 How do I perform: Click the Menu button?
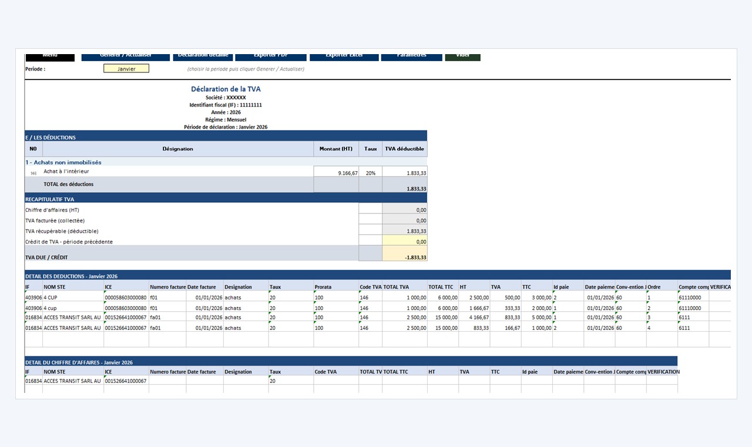[x=50, y=56]
